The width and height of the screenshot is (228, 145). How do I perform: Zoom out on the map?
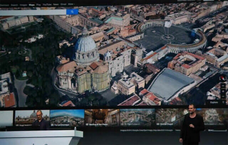click(223, 96)
